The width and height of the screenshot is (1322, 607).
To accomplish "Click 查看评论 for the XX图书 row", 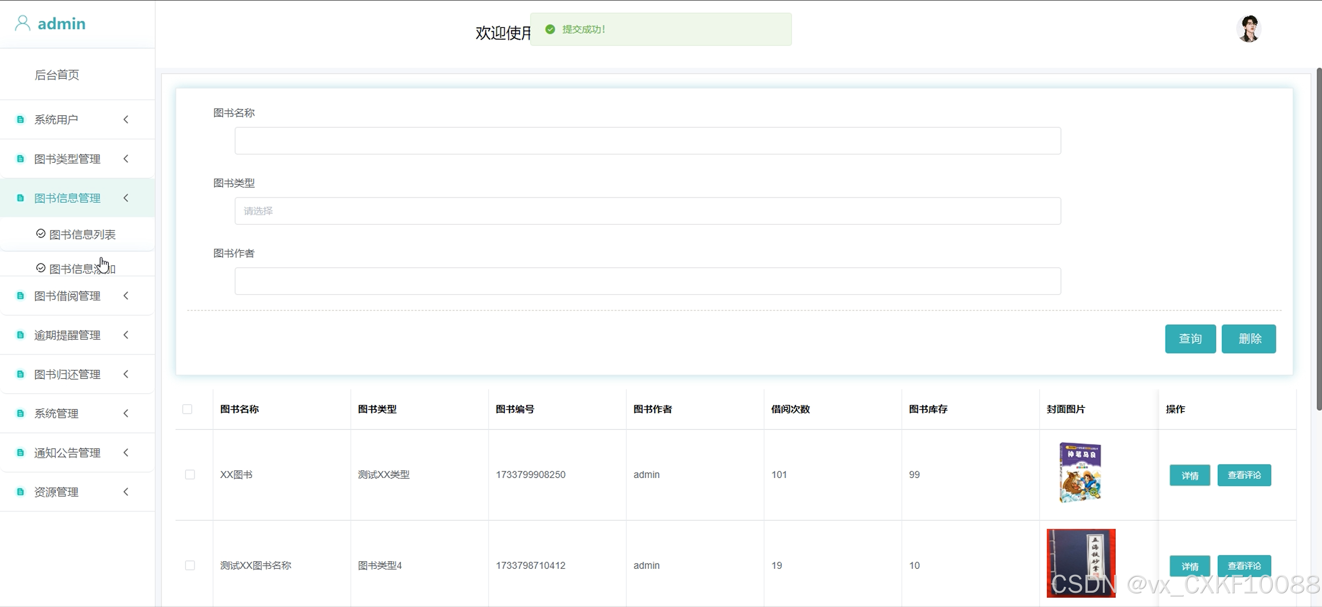I will tap(1243, 475).
